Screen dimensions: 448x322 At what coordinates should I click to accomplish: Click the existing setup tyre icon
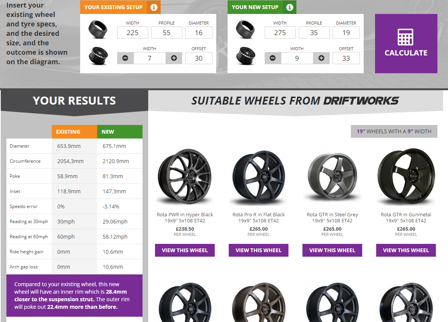pos(98,29)
